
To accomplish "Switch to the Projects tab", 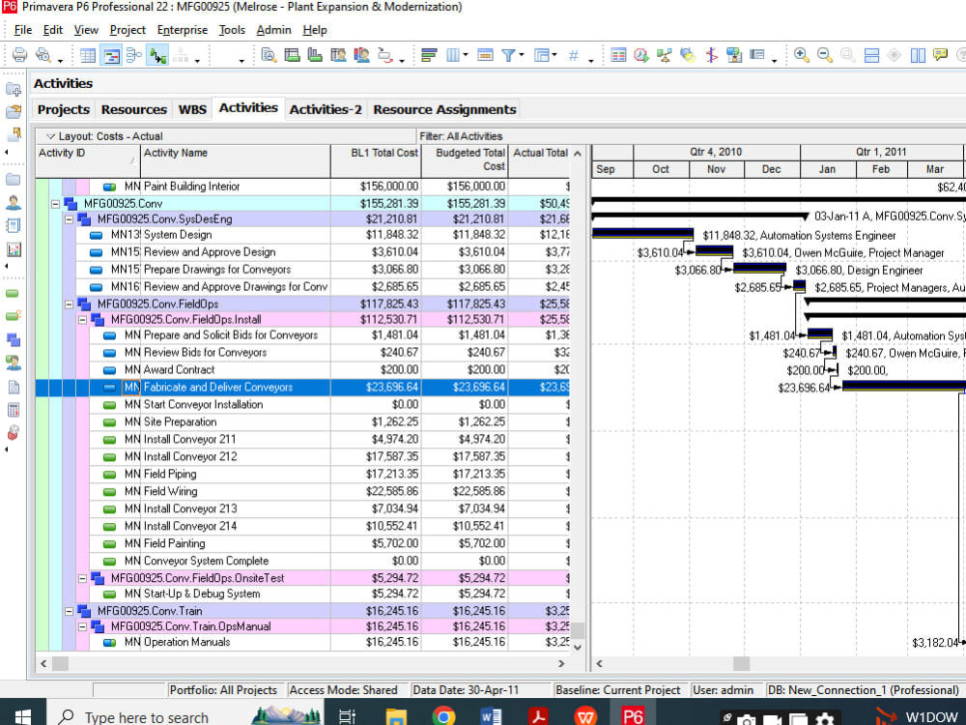I will [x=64, y=109].
